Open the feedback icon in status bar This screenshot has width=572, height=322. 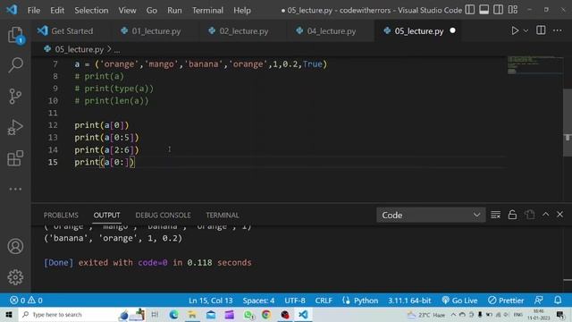pos(538,301)
